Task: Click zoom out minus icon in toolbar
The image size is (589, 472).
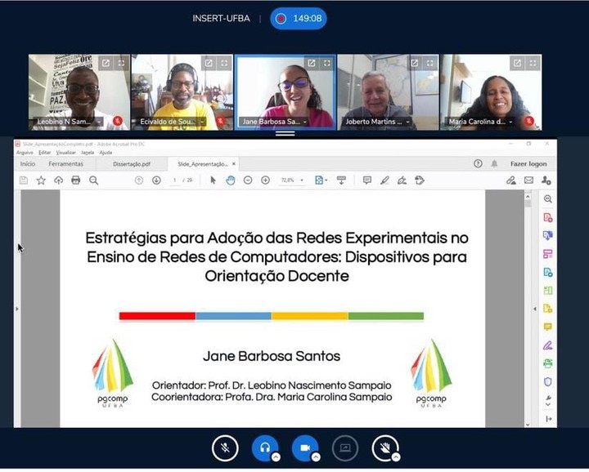Action: (x=248, y=180)
